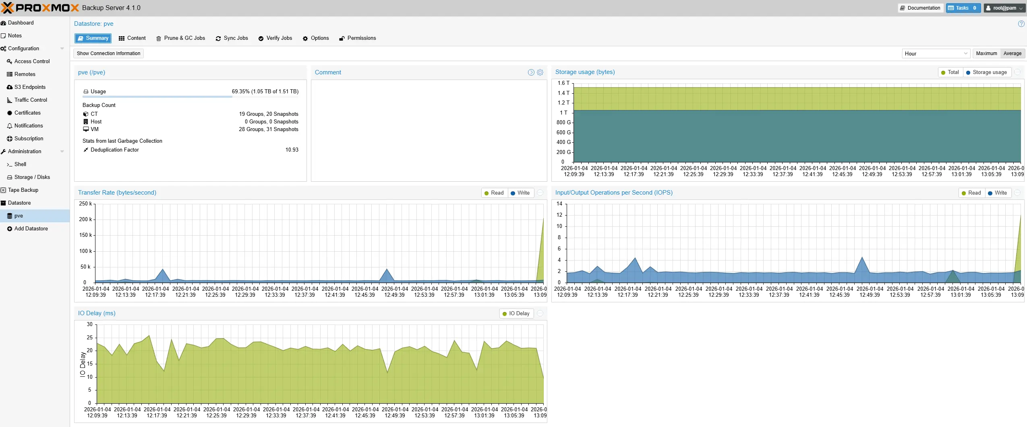Switch to the Verify Jobs tab
This screenshot has width=1027, height=427.
(x=275, y=38)
